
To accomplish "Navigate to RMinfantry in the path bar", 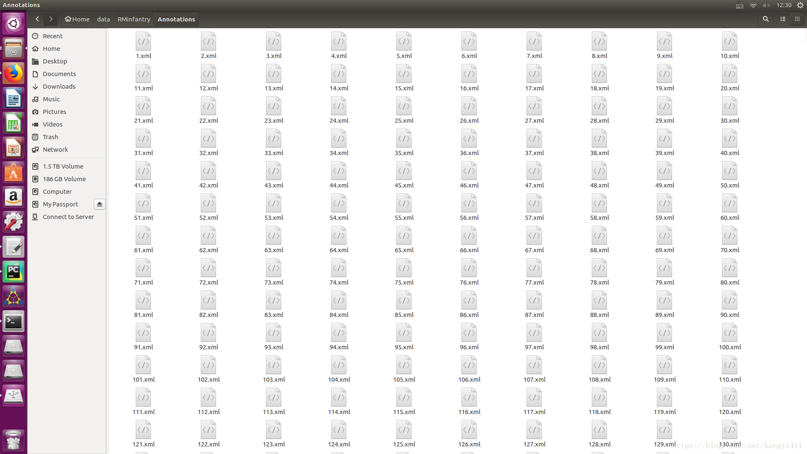I will (x=134, y=19).
